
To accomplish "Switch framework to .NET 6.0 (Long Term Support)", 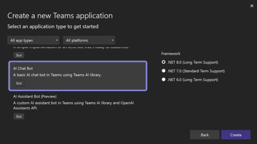I will pyautogui.click(x=163, y=79).
